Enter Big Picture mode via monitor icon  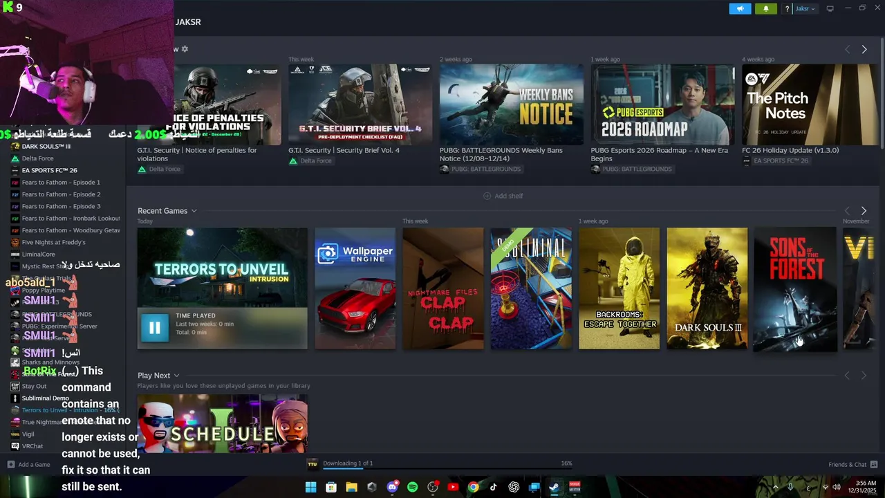point(830,8)
